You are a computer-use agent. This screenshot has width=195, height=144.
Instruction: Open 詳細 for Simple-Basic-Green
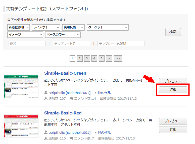173,90
